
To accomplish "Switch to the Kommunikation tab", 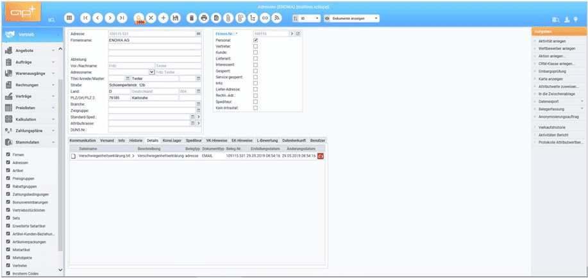I will [x=82, y=140].
